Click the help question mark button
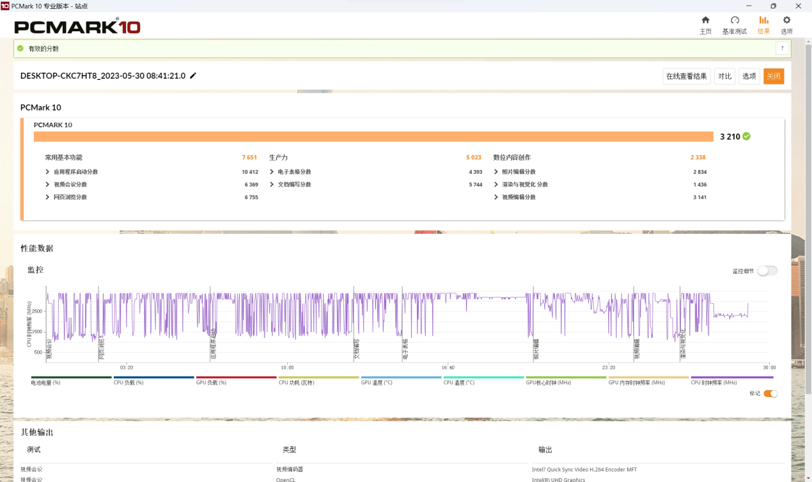This screenshot has height=482, width=812. [x=782, y=49]
